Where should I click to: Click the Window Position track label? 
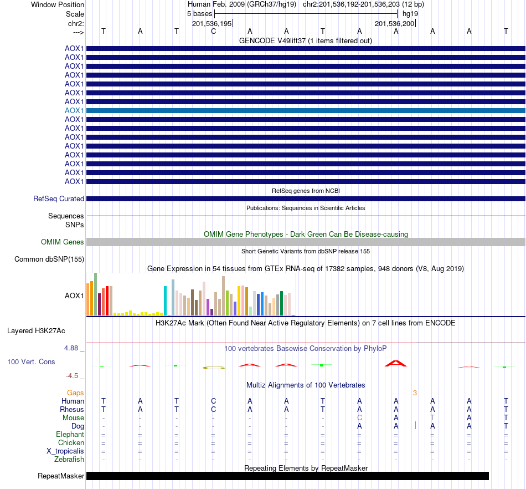(x=58, y=4)
